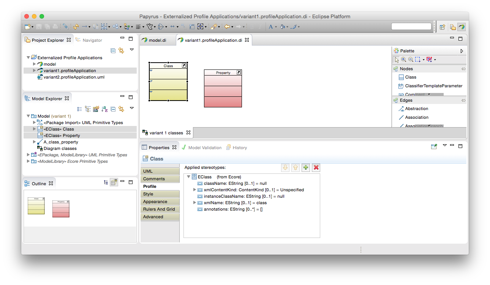Collapse the EClass stereotype tree node
The image size is (490, 285).
[189, 177]
